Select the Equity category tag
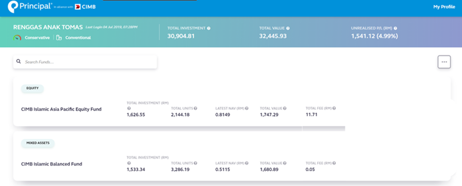The image size is (462, 186). pyautogui.click(x=32, y=88)
